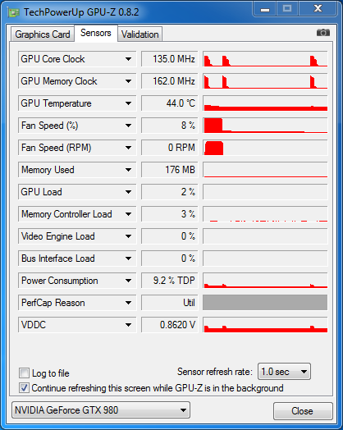
Task: Switch to the Graphics Card tab
Action: [43, 34]
